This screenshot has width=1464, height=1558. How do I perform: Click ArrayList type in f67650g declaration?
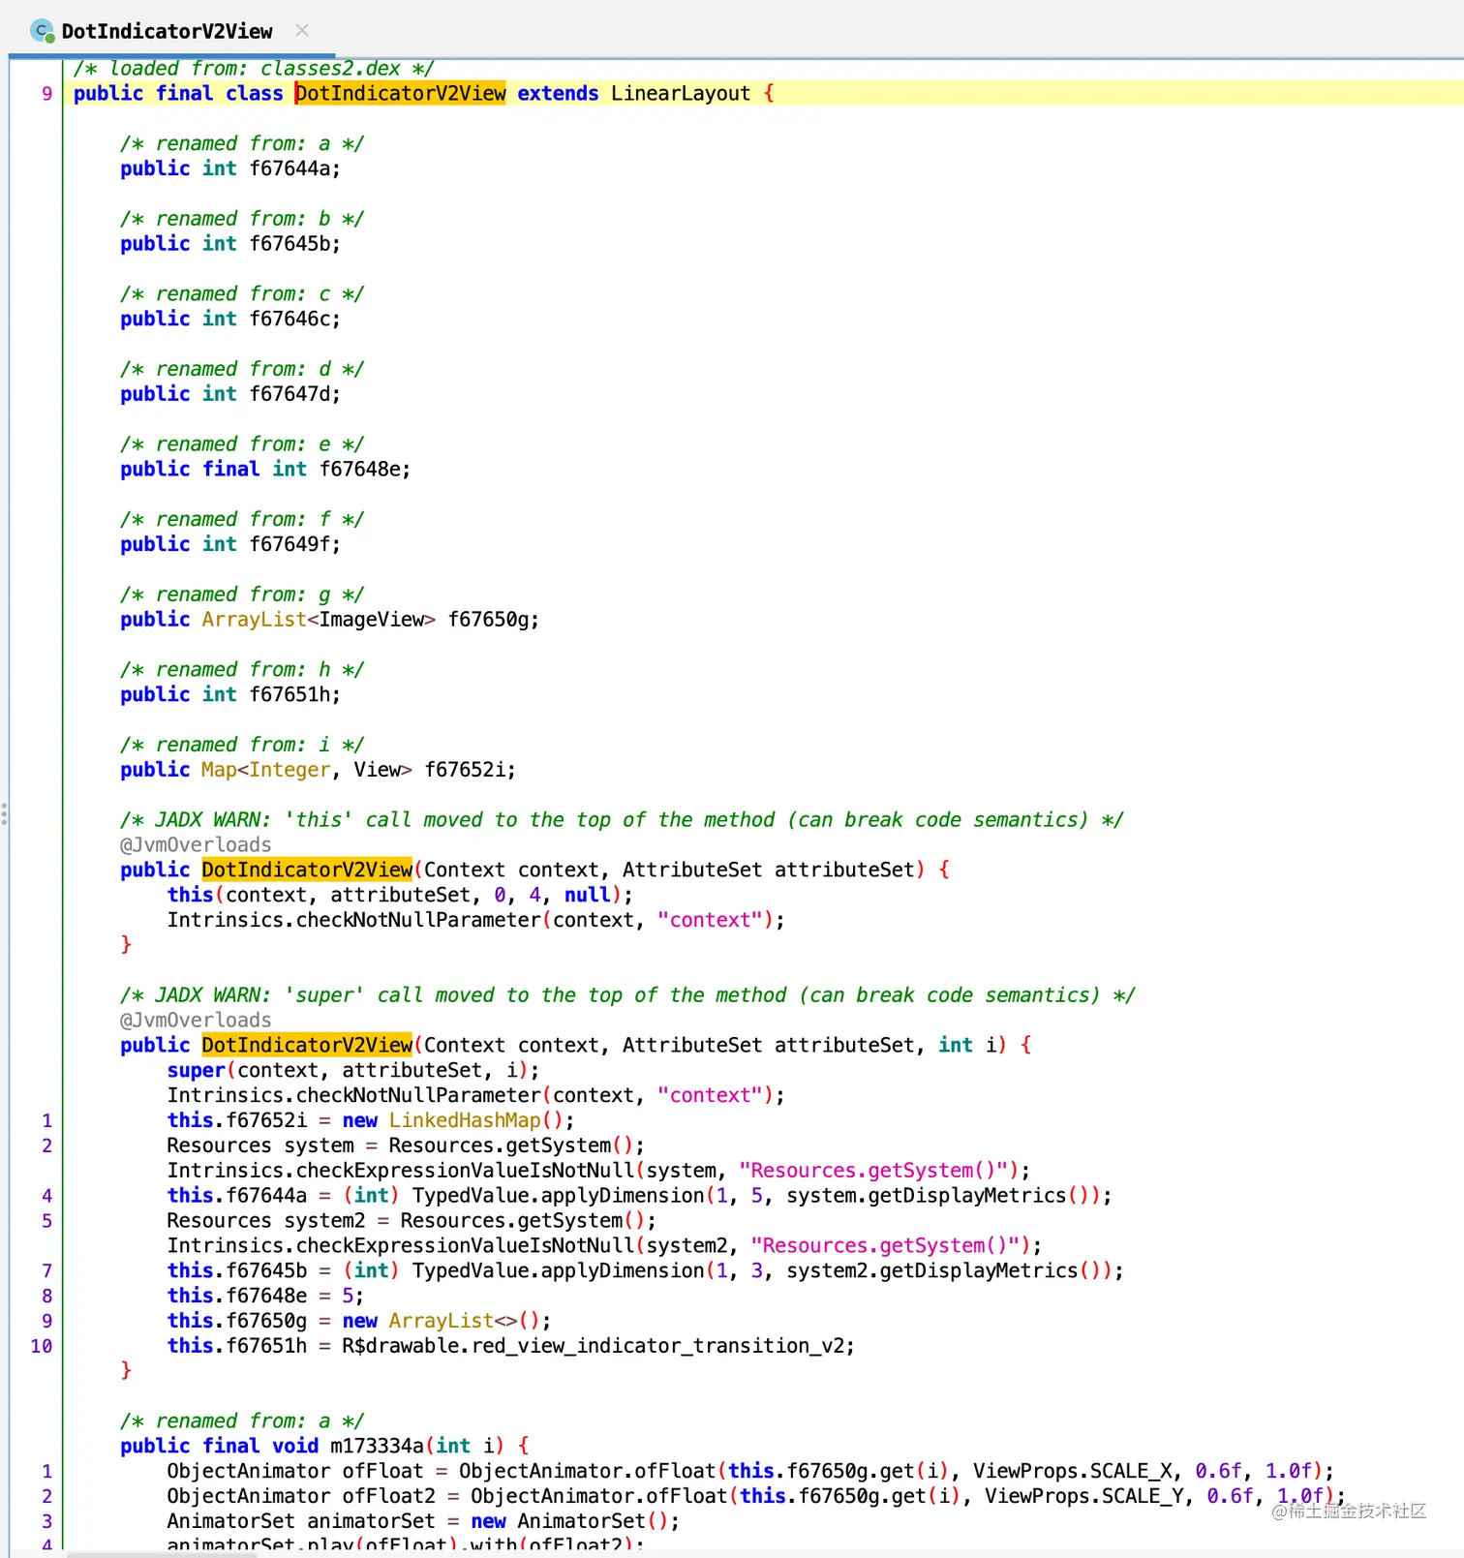tap(254, 619)
